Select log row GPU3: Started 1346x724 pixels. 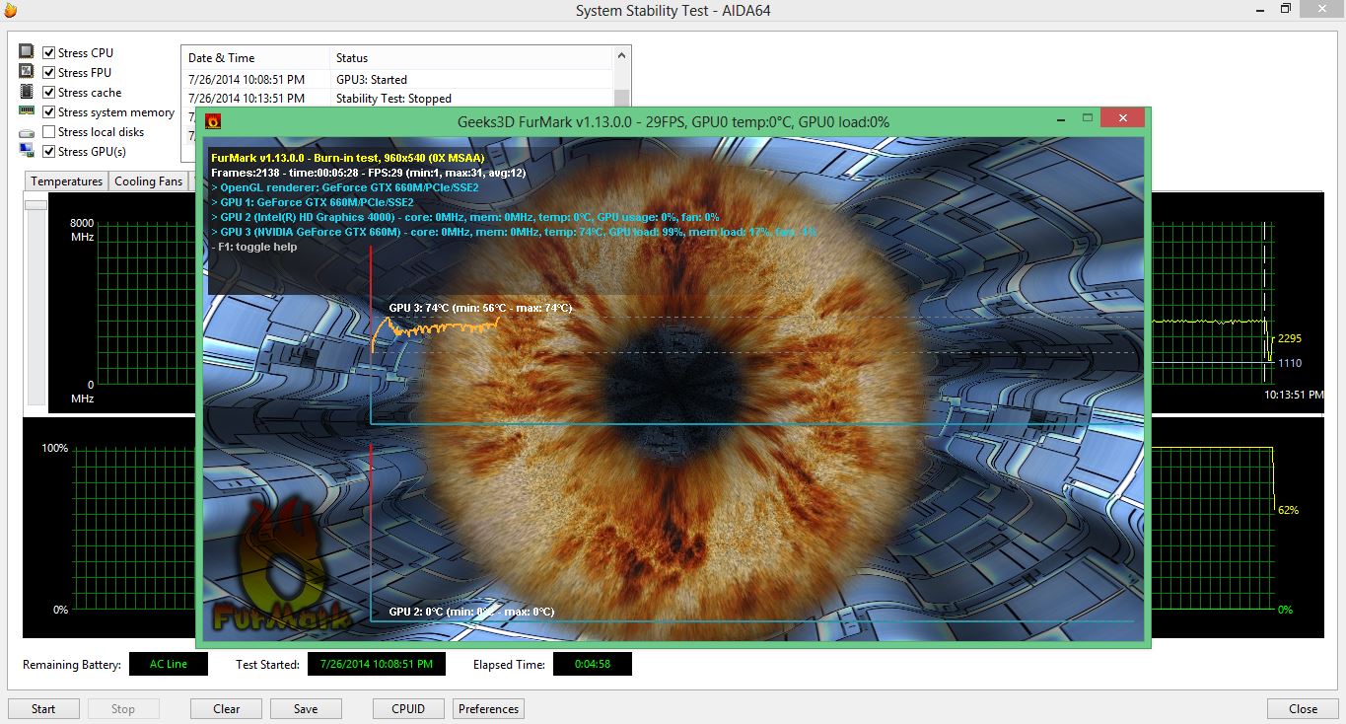point(398,80)
